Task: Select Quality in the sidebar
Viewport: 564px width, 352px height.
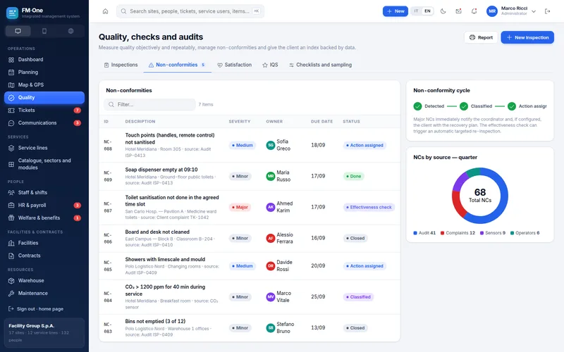Action: point(44,98)
